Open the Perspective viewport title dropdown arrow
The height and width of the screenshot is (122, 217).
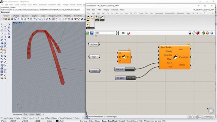pyautogui.click(x=24, y=23)
